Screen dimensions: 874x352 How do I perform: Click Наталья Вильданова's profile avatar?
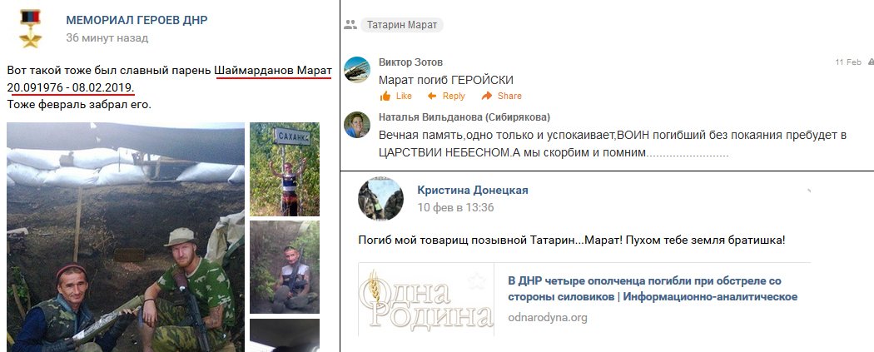(357, 125)
